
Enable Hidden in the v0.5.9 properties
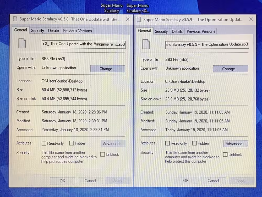point(194,143)
